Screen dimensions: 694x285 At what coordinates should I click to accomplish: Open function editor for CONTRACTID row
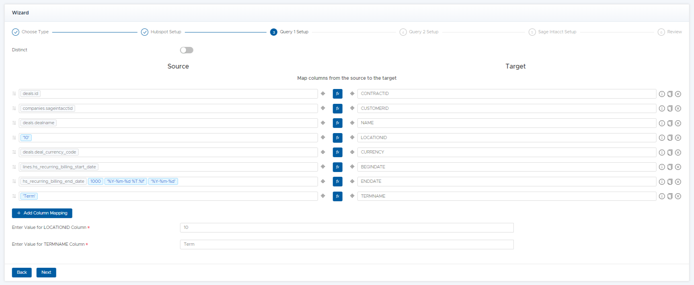[338, 94]
